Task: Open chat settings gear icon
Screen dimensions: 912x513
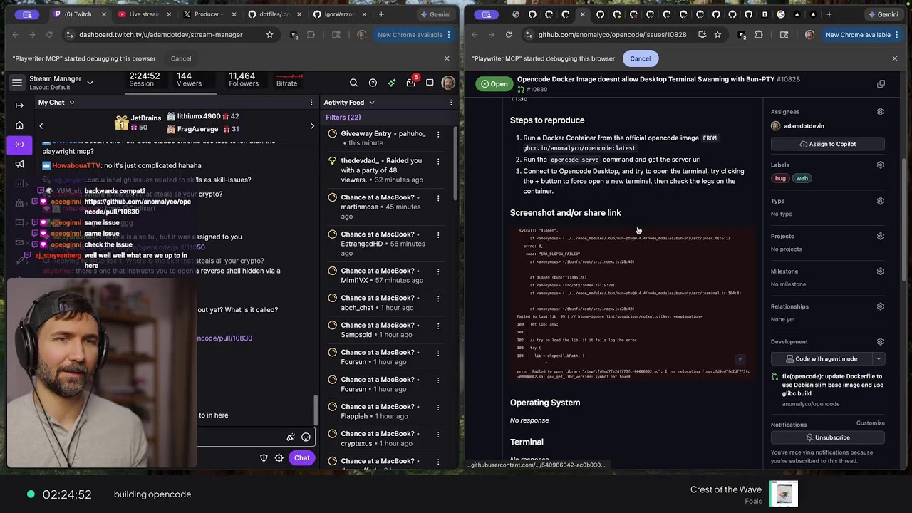Action: pyautogui.click(x=279, y=457)
